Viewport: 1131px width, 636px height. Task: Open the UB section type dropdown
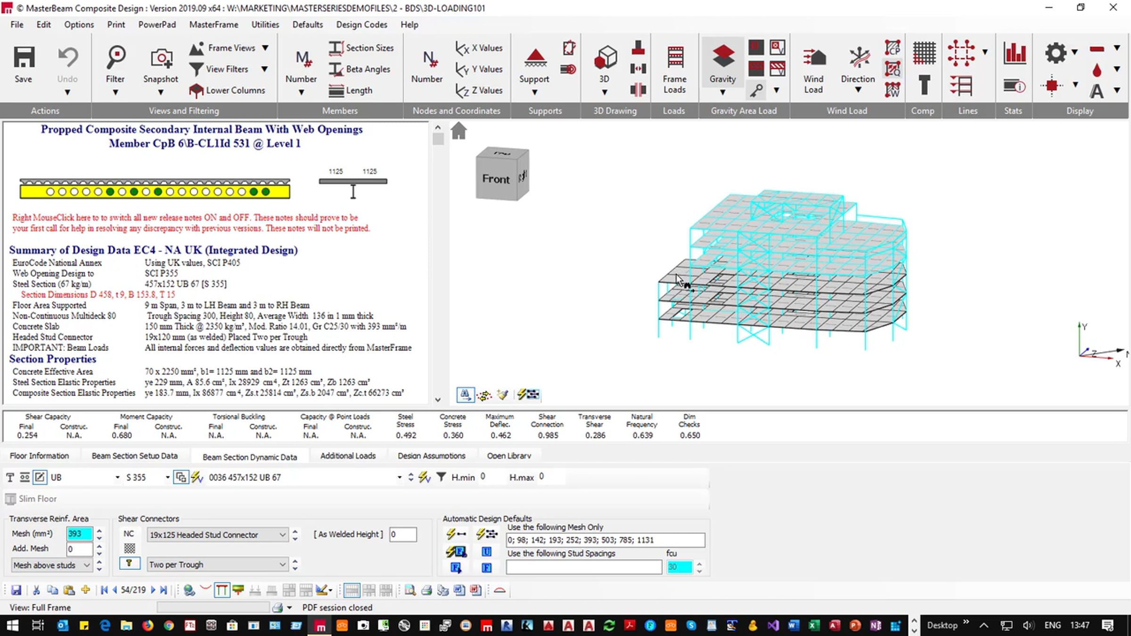pos(117,477)
